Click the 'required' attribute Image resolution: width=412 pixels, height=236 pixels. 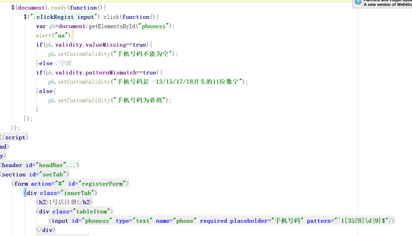213,221
